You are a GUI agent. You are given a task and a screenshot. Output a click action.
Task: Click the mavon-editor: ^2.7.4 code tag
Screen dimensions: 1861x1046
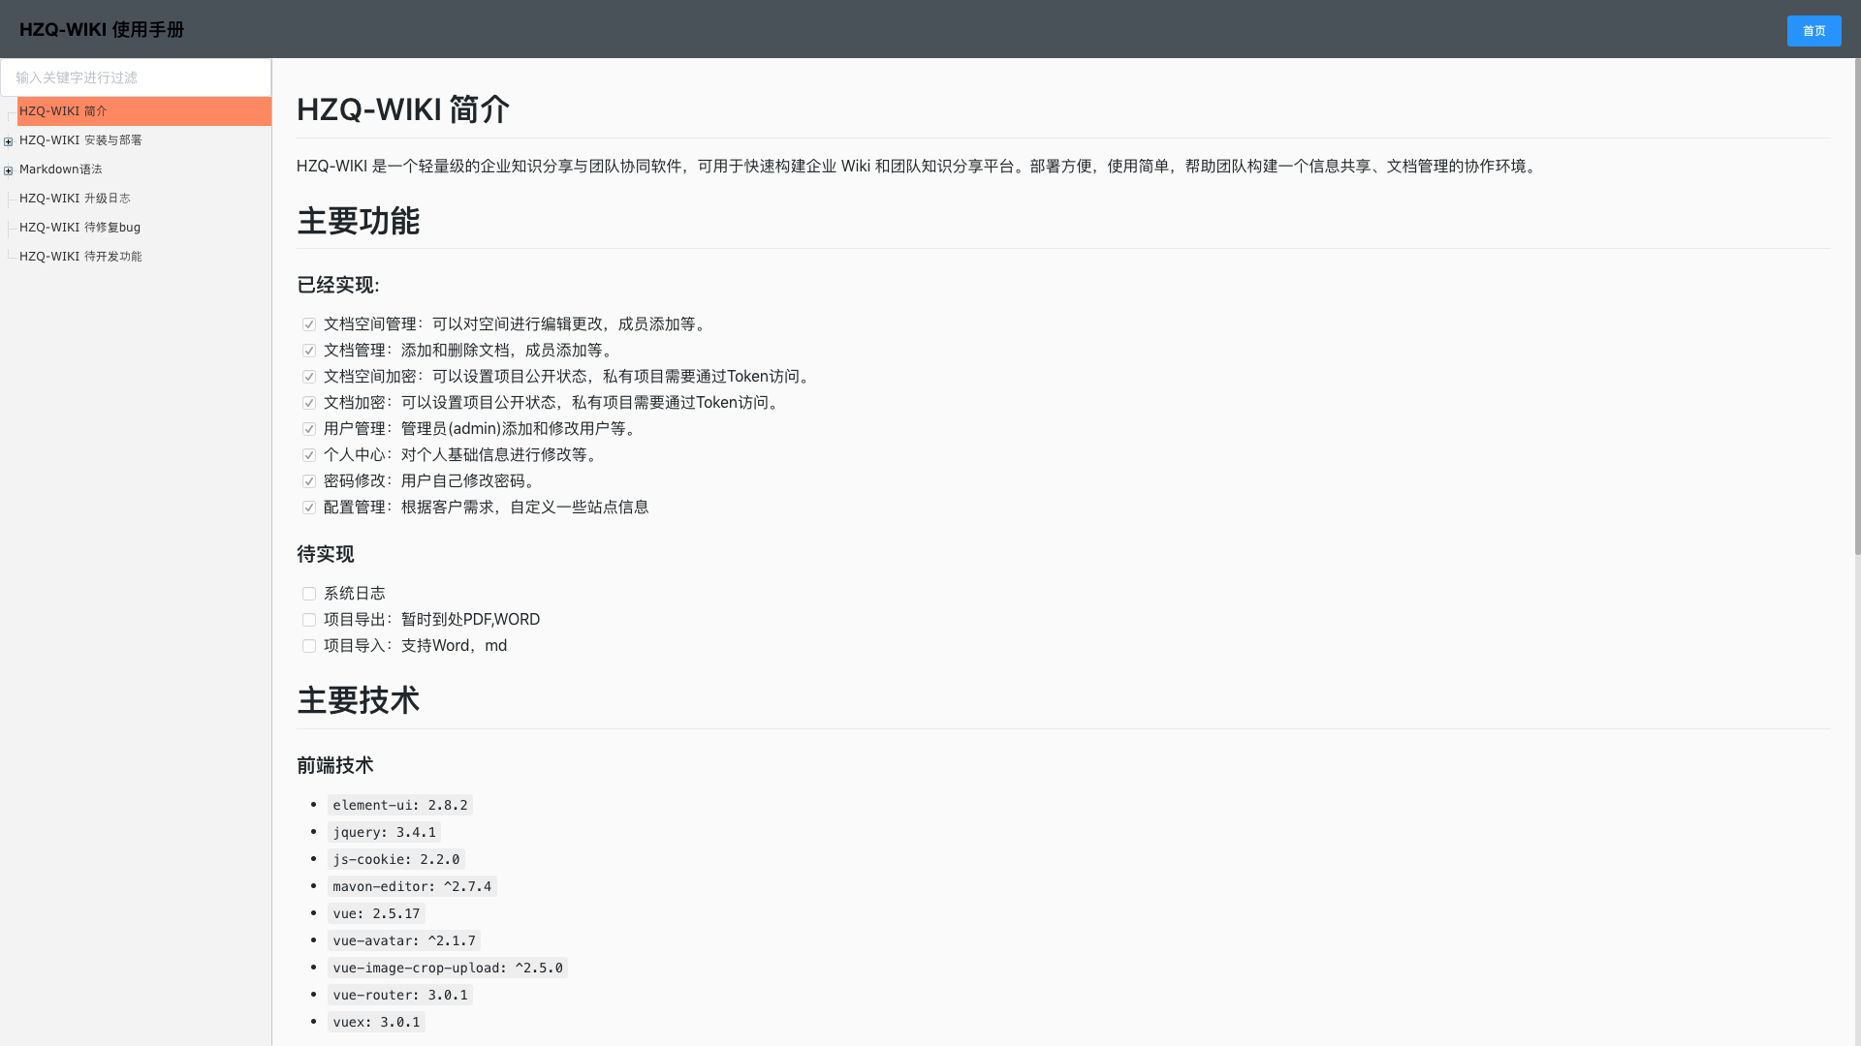pos(412,886)
